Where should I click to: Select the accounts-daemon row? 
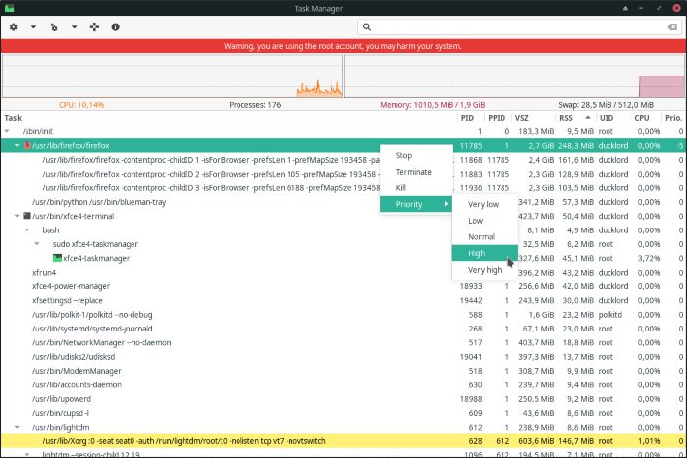pos(343,384)
